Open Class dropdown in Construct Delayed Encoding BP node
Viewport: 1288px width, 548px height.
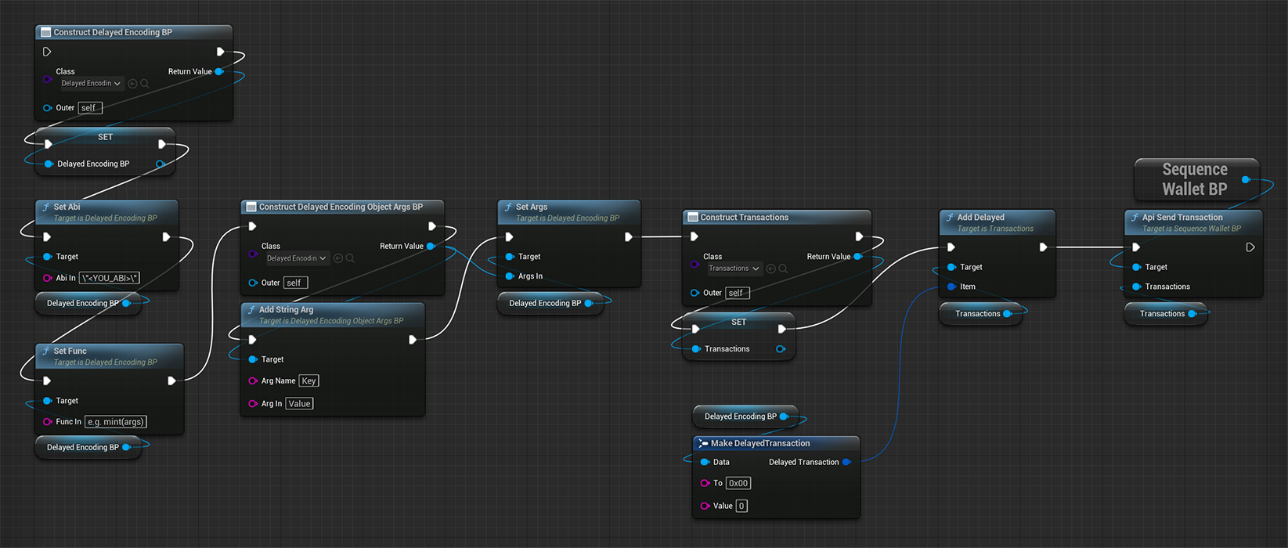(92, 84)
